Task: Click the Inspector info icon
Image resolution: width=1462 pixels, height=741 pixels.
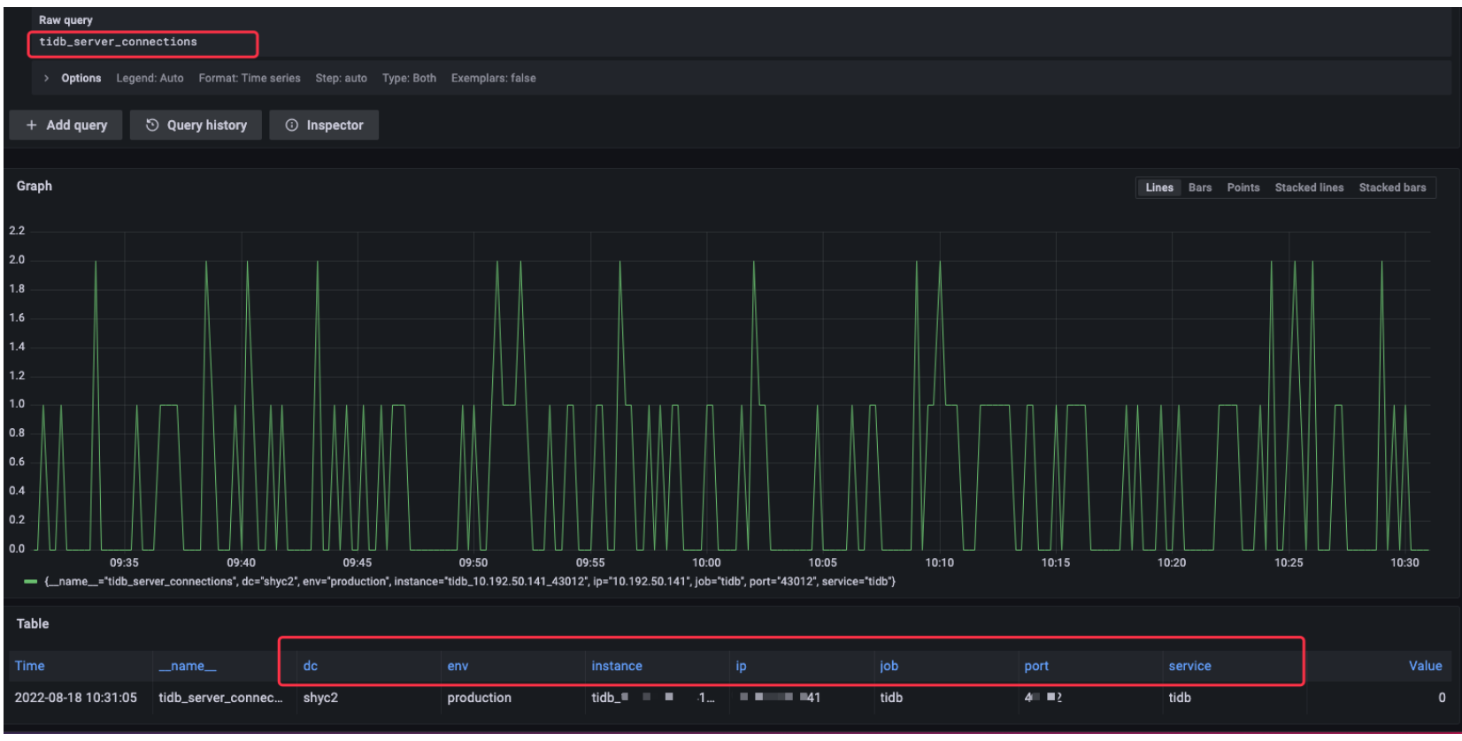Action: click(291, 126)
